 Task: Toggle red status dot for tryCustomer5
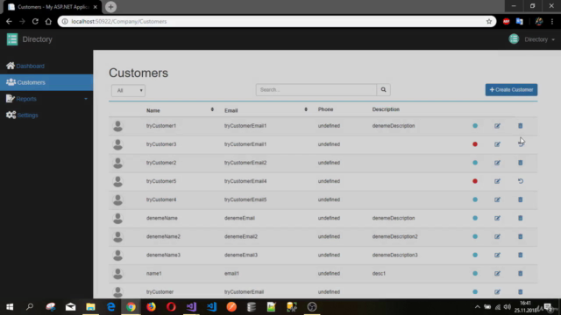tap(475, 181)
